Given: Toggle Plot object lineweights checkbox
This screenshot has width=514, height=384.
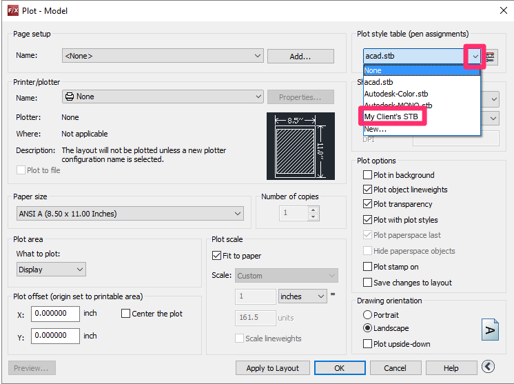Looking at the screenshot, I should click(367, 189).
